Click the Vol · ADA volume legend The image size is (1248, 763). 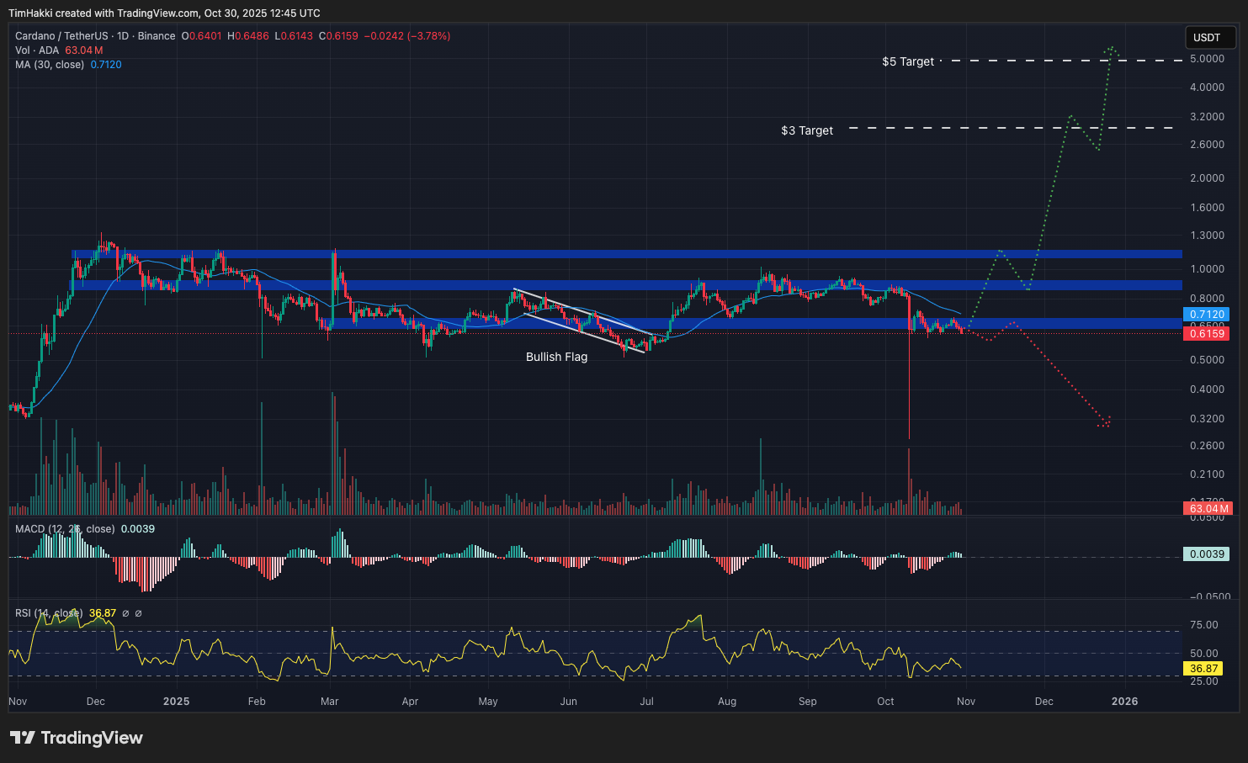37,50
